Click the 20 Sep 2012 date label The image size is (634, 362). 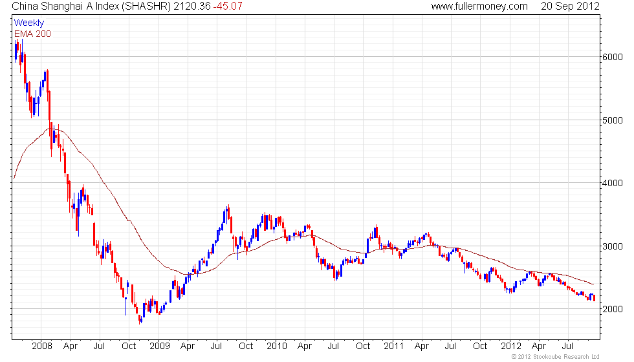[x=570, y=6]
